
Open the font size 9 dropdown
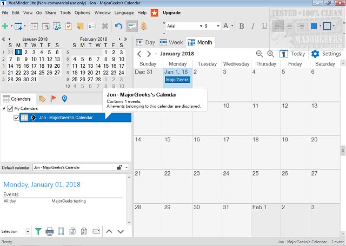218,26
